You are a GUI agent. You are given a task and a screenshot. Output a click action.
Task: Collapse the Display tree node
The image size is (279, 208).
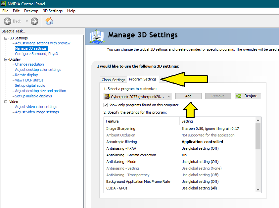[x=6, y=59]
